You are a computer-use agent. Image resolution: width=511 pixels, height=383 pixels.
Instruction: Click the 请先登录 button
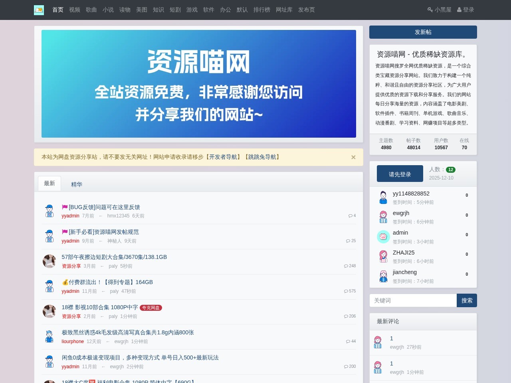(400, 173)
